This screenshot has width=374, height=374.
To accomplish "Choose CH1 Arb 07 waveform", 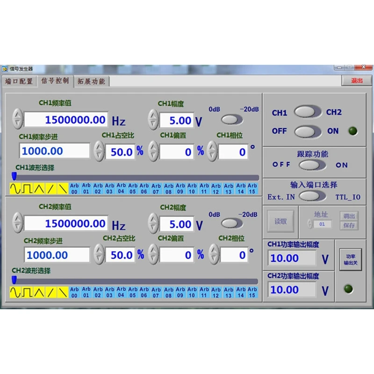I will (x=156, y=189).
